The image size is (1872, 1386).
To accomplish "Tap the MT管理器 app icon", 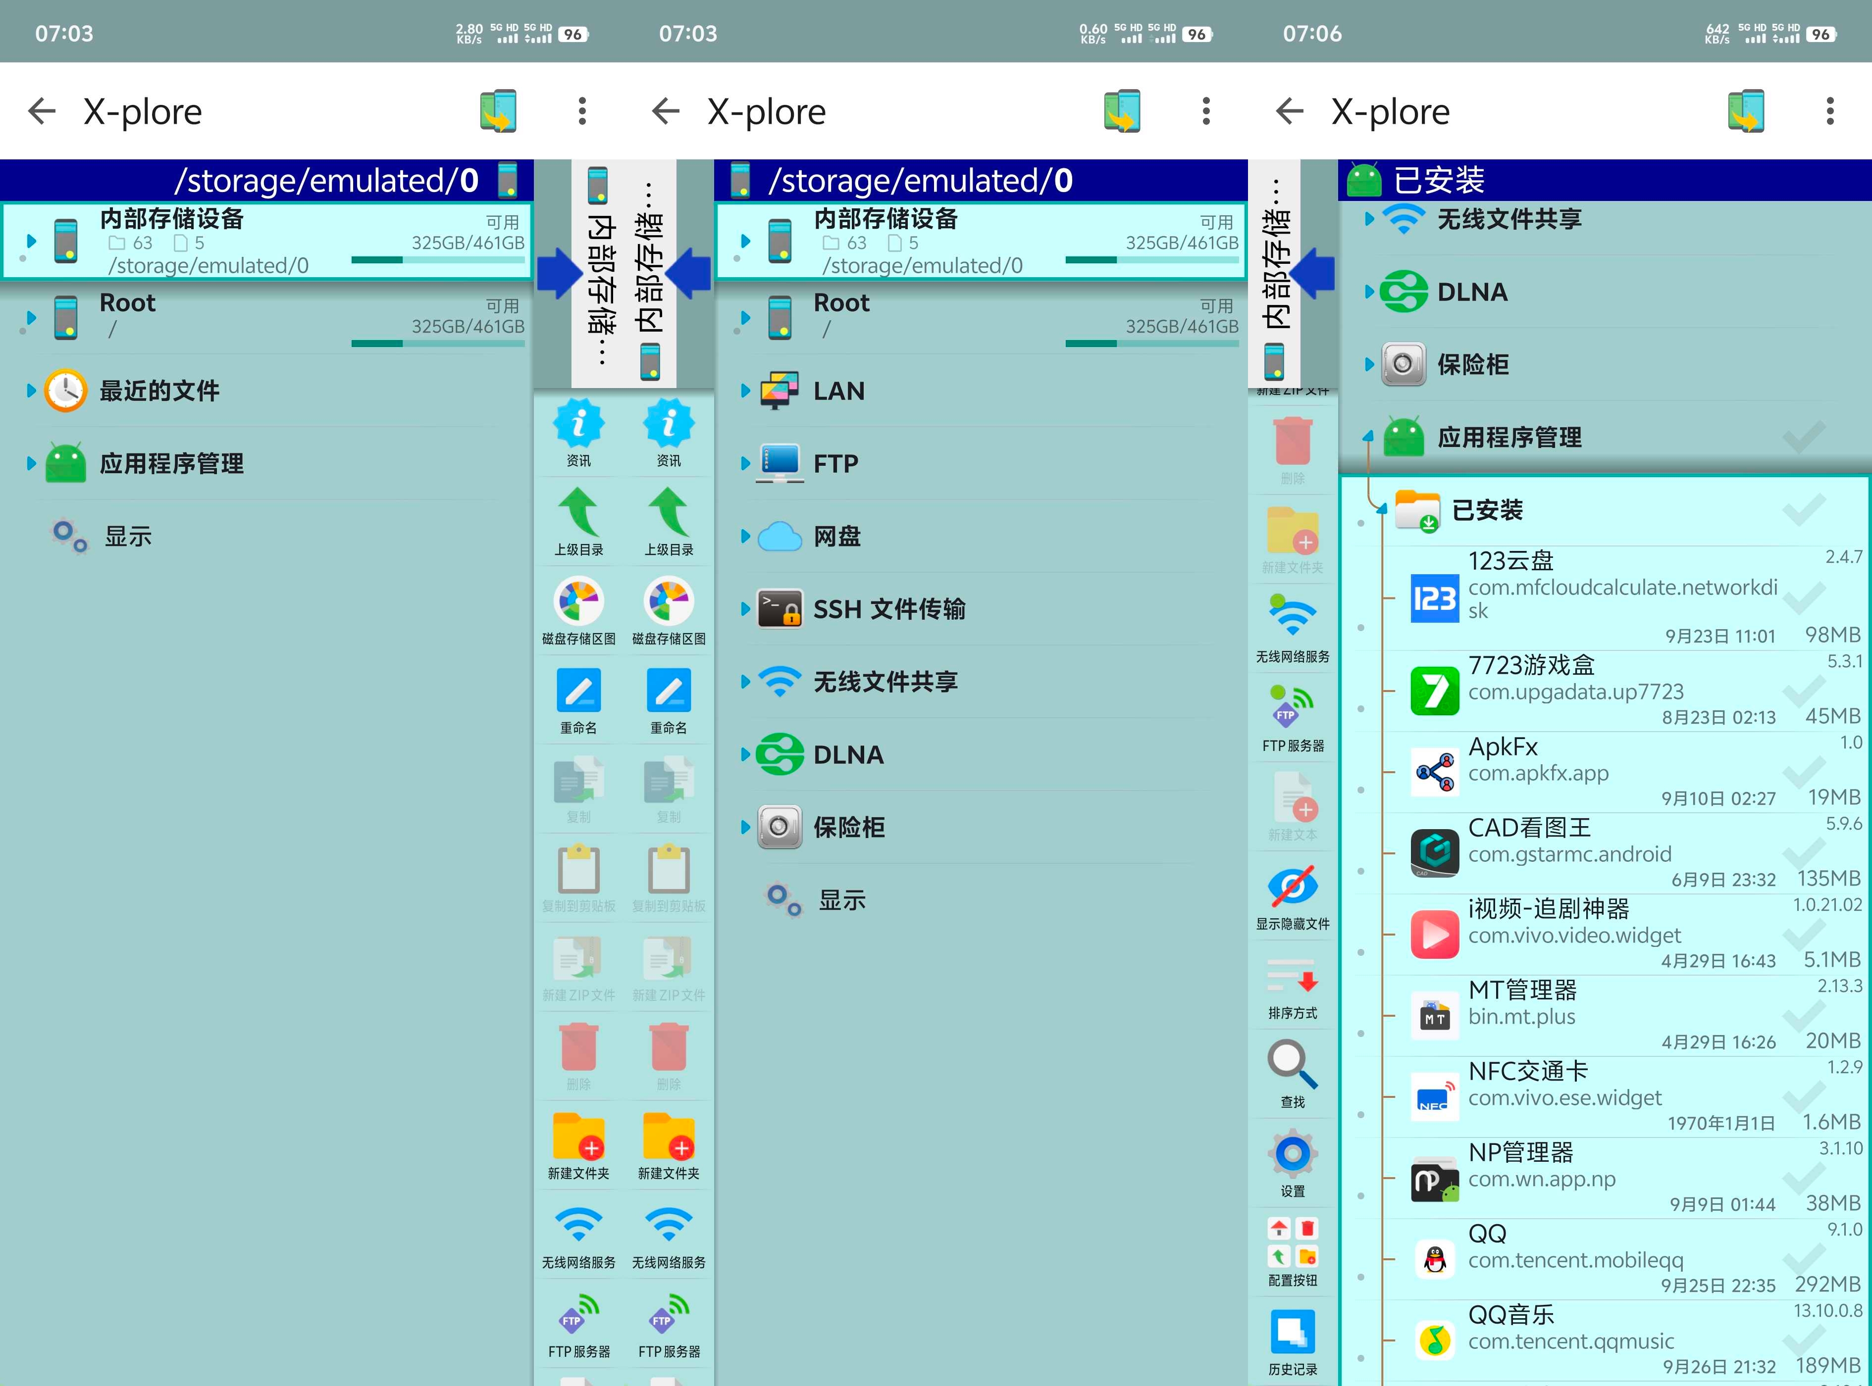I will click(x=1435, y=1015).
